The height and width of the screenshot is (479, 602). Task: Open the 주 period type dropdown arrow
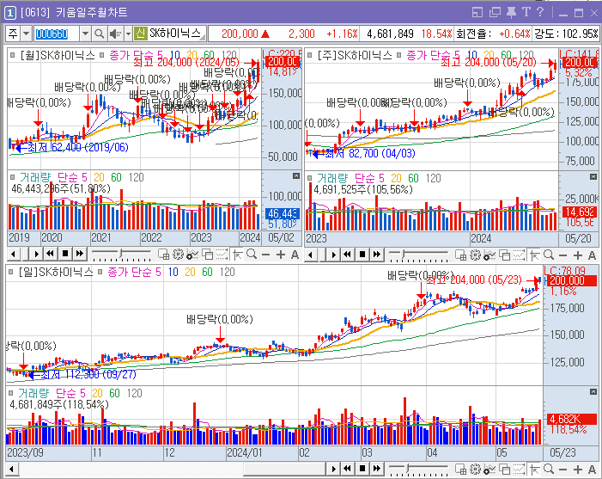pyautogui.click(x=26, y=34)
